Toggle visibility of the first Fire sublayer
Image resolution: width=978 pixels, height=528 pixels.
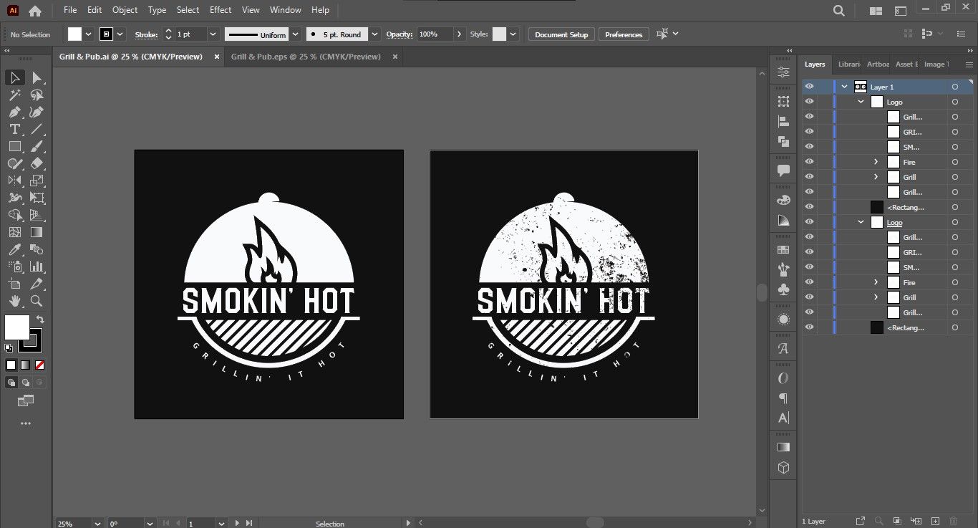[x=809, y=162]
